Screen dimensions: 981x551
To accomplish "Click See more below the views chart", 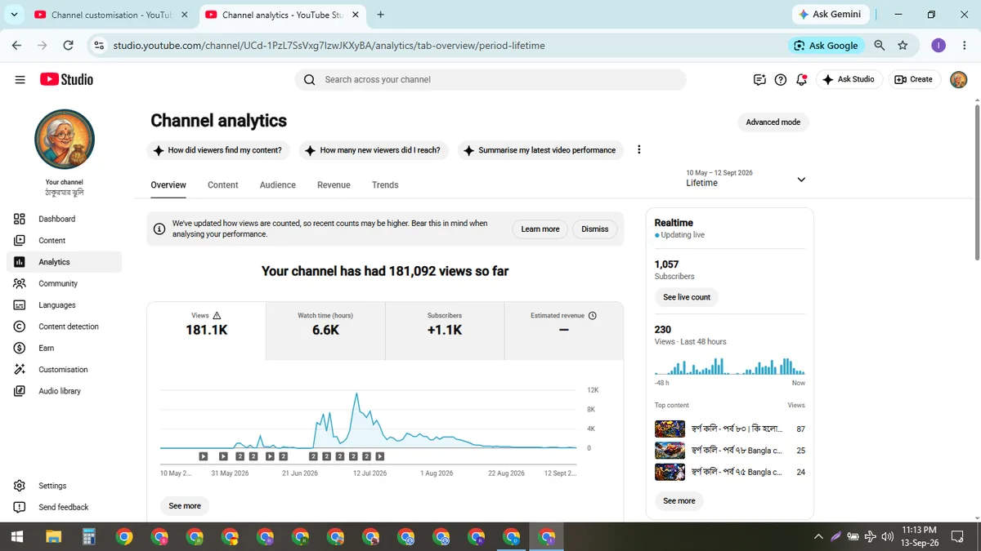I will coord(185,506).
